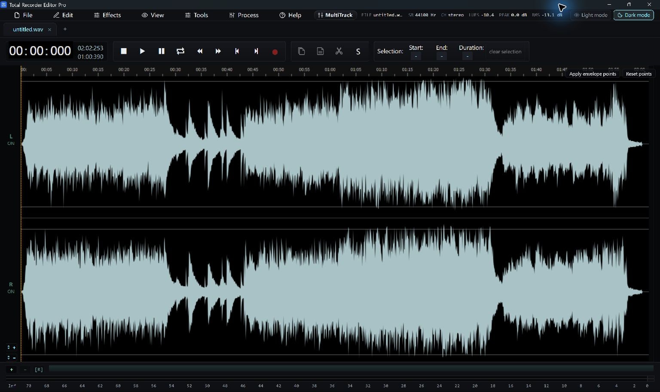Select the untitled.wav tab
The image size is (660, 392).
coord(28,29)
